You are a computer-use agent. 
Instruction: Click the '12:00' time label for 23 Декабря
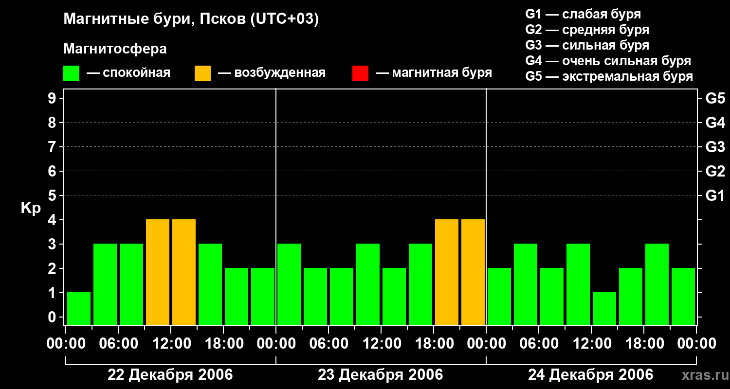point(381,344)
